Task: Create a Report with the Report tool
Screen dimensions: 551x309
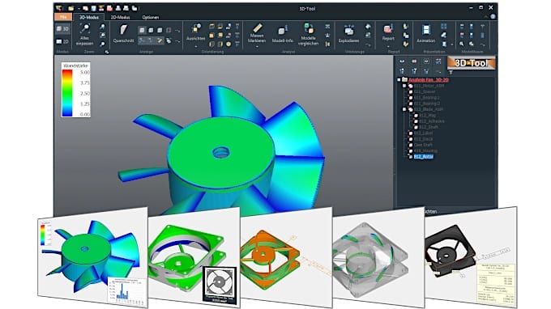Action: tap(388, 32)
